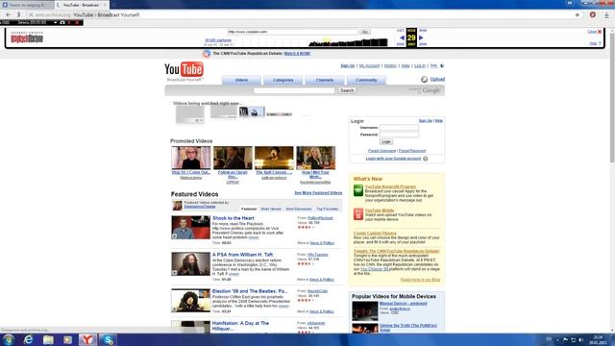Open Shock to the Heart video title
Screen dimensions: 615x346
[x=233, y=218]
